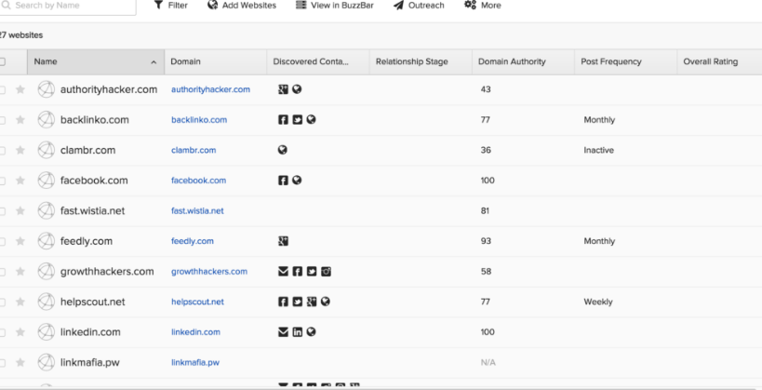Image resolution: width=762 pixels, height=390 pixels.
Task: Click globe icon in facebook.com row
Action: 297,180
